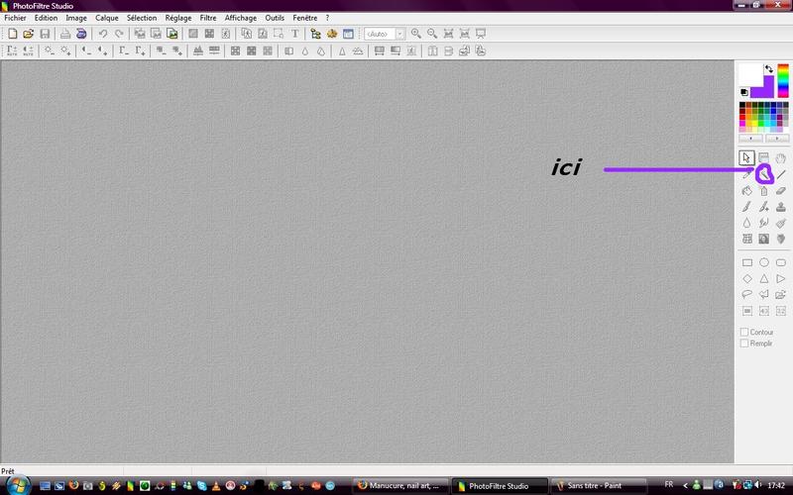Select the arrow Selection tool

[x=746, y=157]
